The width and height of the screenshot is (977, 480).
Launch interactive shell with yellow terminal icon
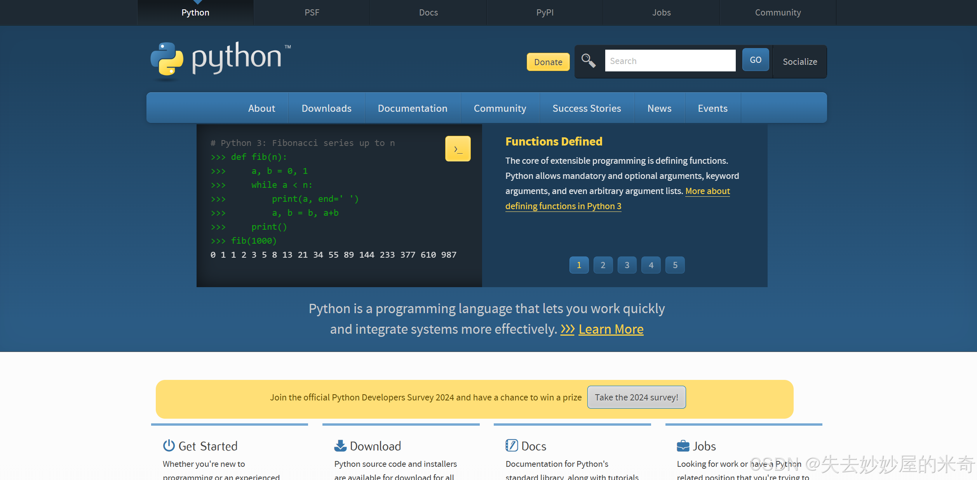[458, 149]
